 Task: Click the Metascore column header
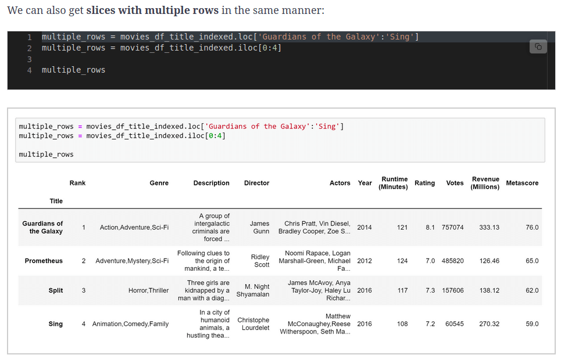(522, 183)
